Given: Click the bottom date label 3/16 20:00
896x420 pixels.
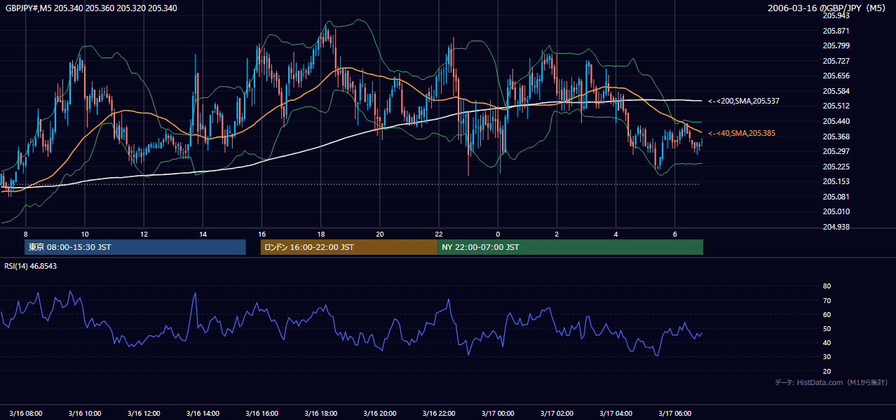Looking at the screenshot, I should click(381, 413).
